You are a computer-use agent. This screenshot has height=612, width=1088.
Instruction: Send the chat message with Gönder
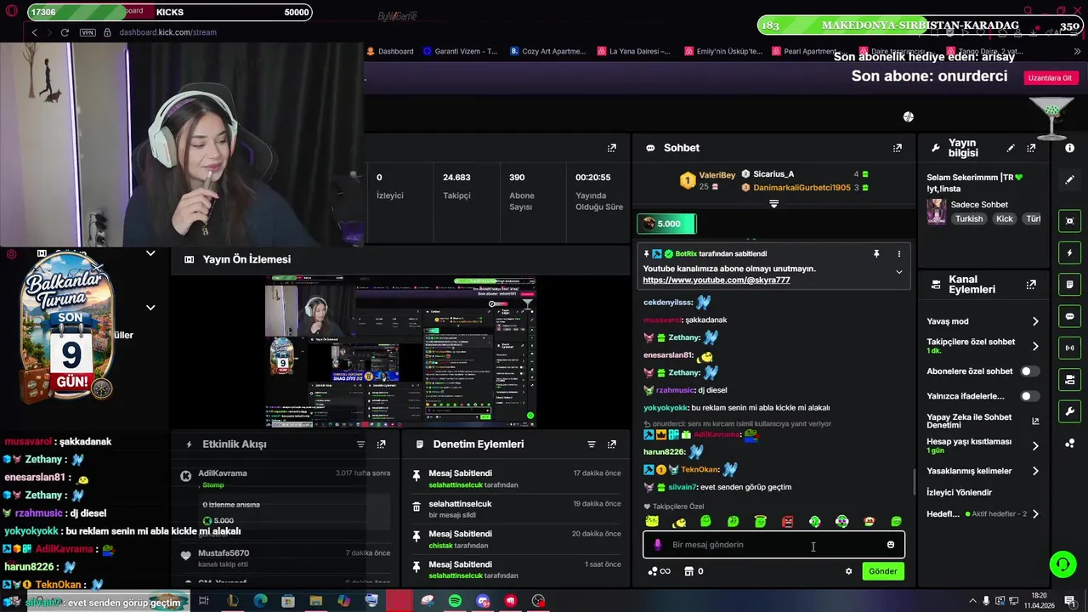click(882, 571)
